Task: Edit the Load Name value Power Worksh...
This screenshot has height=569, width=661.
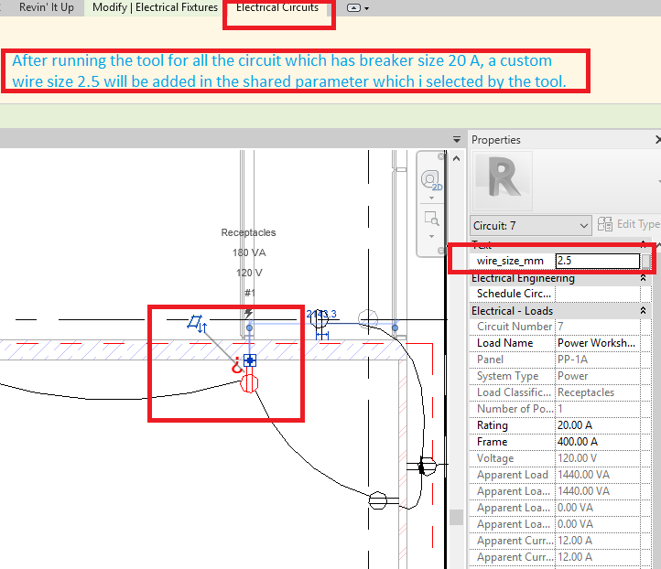Action: [597, 343]
